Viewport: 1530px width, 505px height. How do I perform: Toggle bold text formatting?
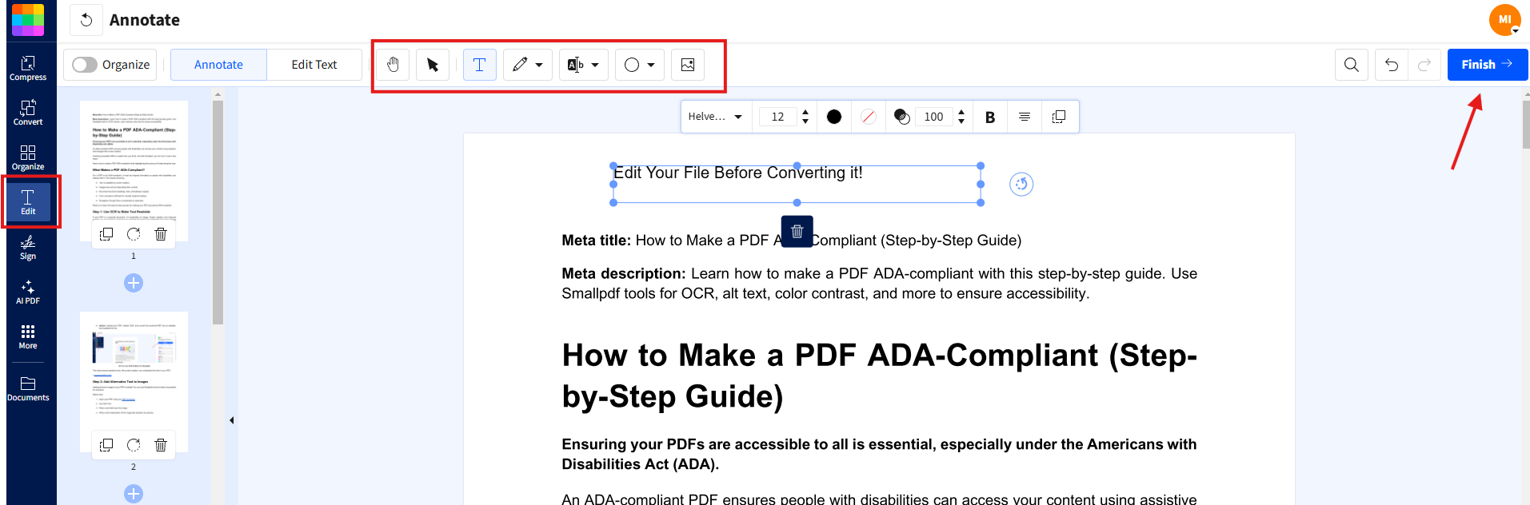(990, 117)
